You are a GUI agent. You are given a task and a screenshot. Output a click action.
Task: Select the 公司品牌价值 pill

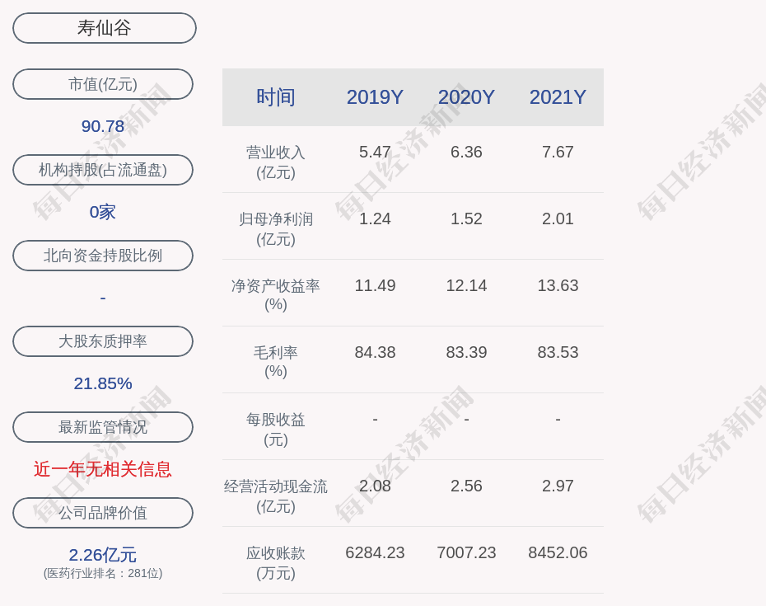[103, 513]
